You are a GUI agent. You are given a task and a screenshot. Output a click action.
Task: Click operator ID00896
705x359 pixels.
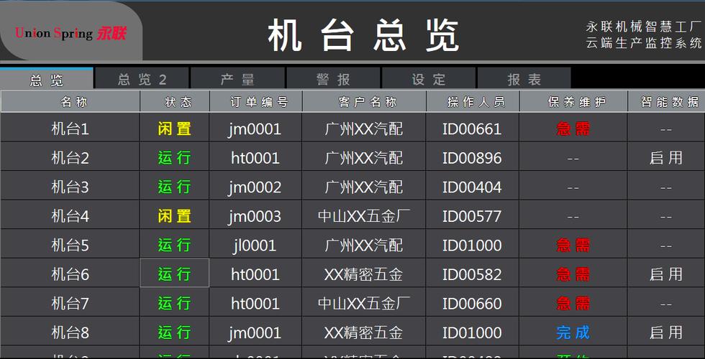click(472, 158)
